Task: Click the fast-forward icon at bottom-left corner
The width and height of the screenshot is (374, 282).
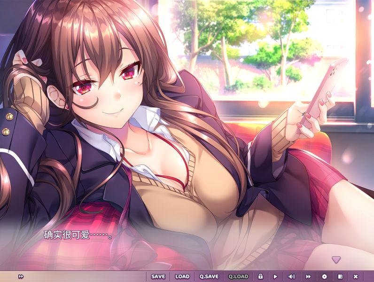Action: [x=21, y=276]
